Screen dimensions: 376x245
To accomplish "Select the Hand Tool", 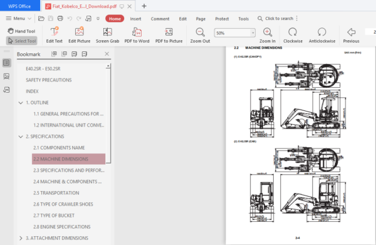I will (x=21, y=31).
